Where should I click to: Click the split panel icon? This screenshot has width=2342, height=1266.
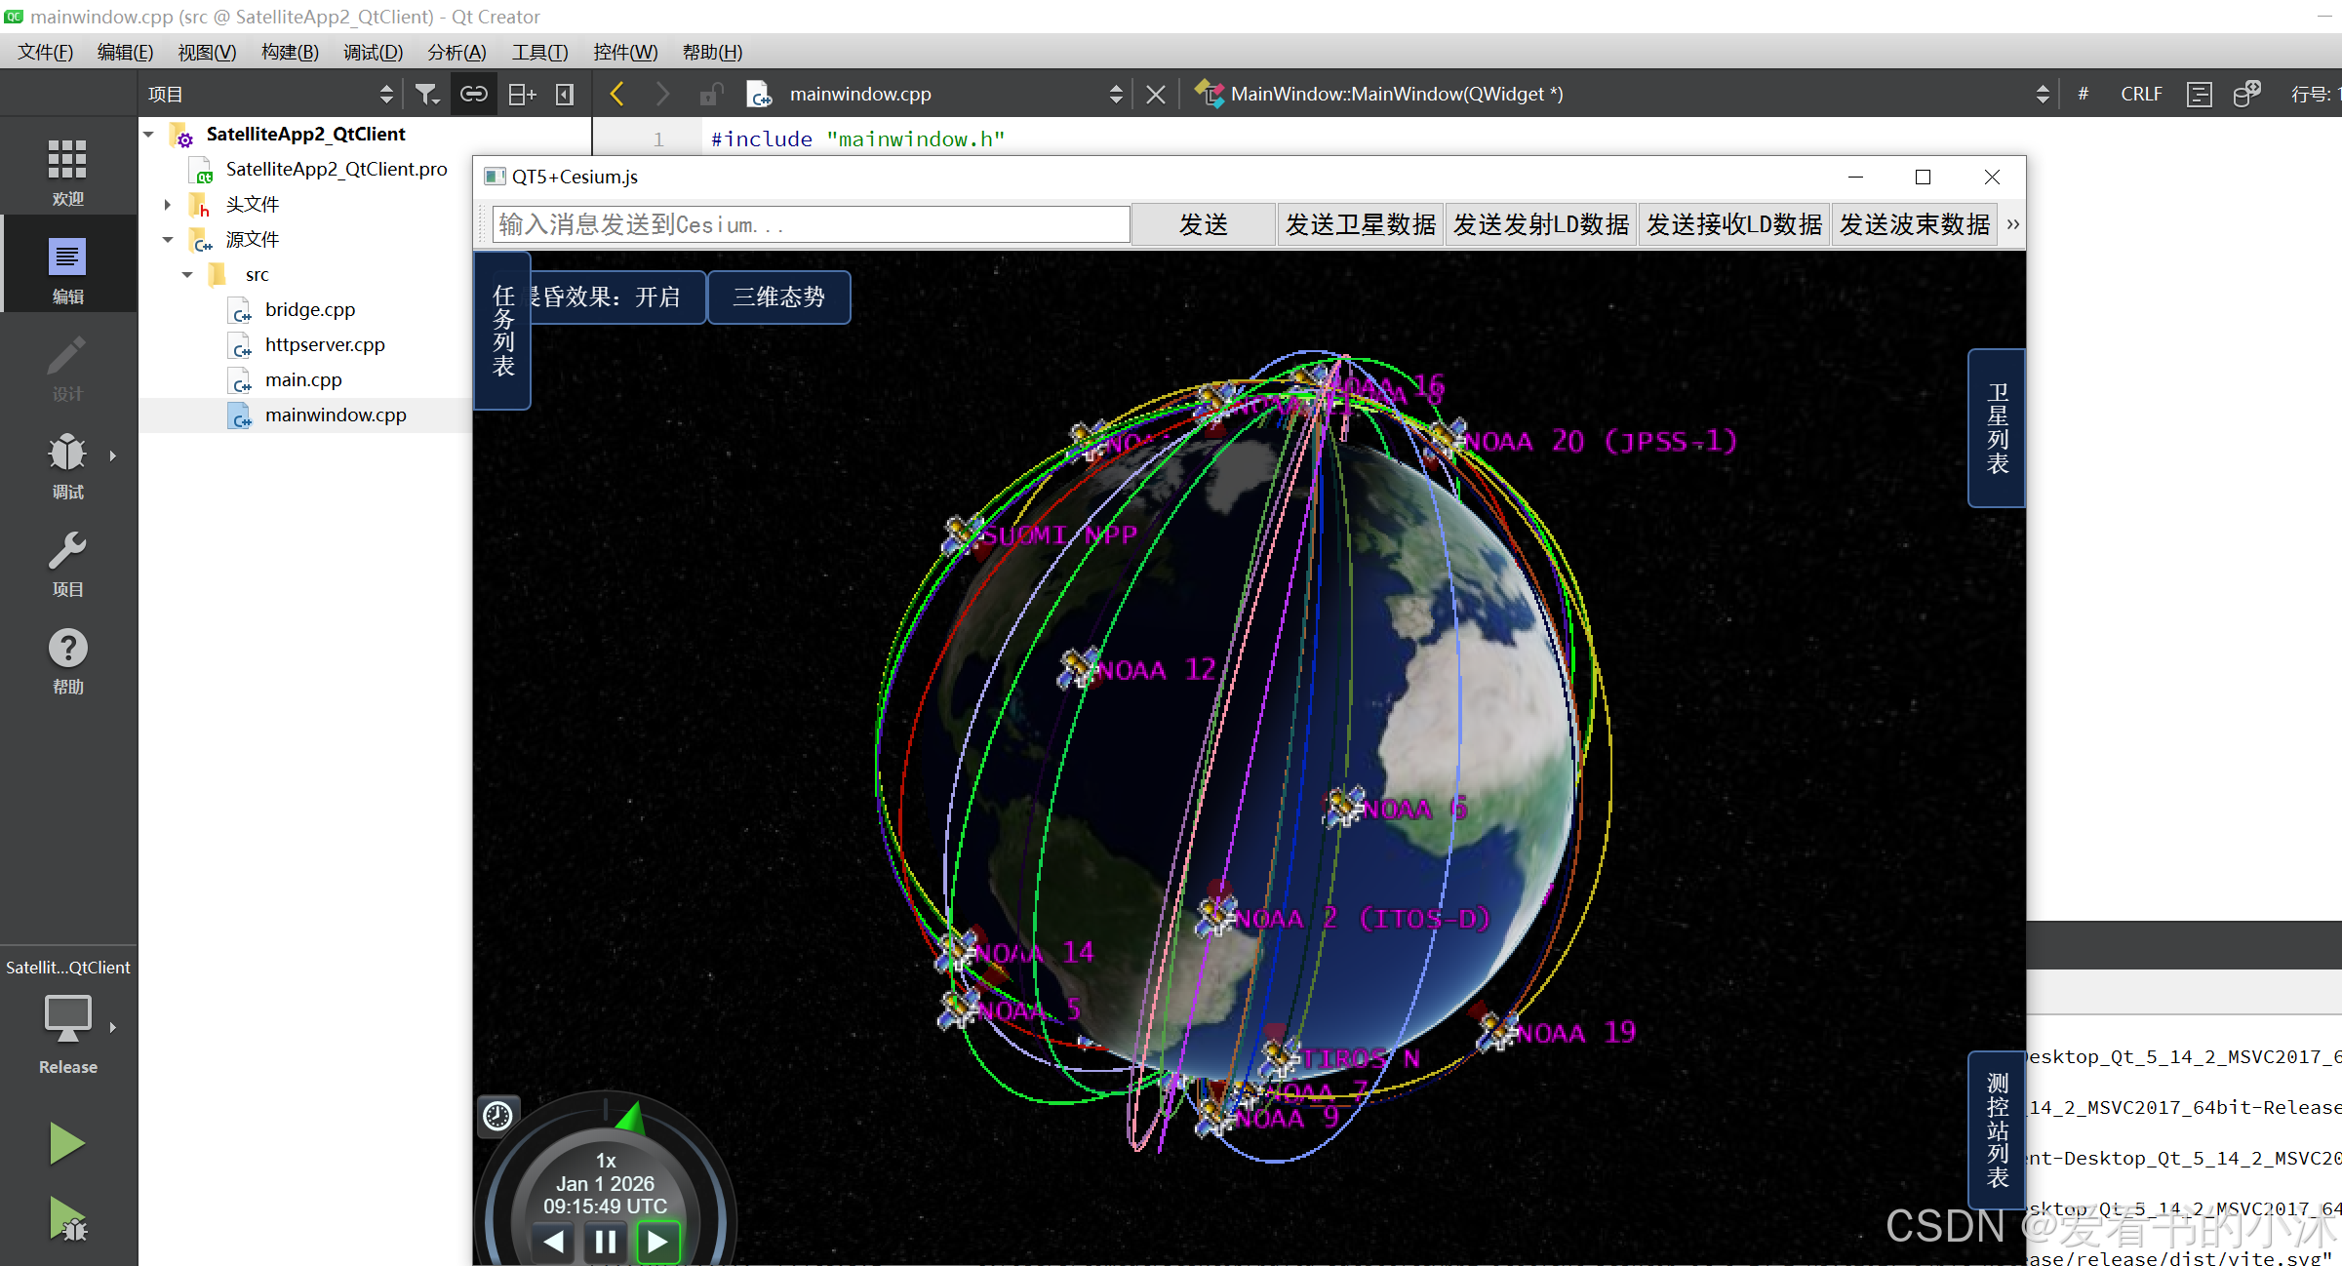tap(522, 94)
